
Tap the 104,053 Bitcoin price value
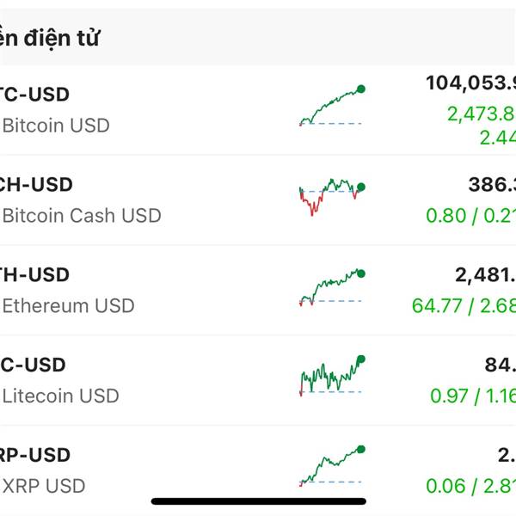(x=471, y=83)
